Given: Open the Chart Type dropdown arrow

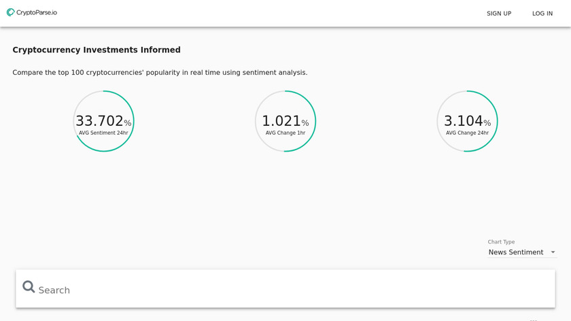Looking at the screenshot, I should tap(553, 252).
